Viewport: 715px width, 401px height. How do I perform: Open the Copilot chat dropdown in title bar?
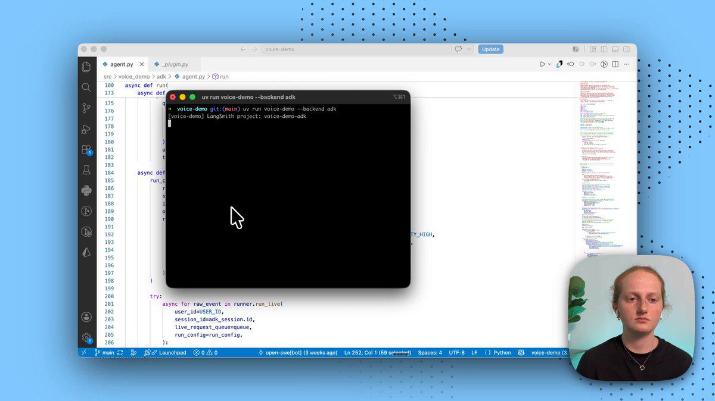[470, 49]
